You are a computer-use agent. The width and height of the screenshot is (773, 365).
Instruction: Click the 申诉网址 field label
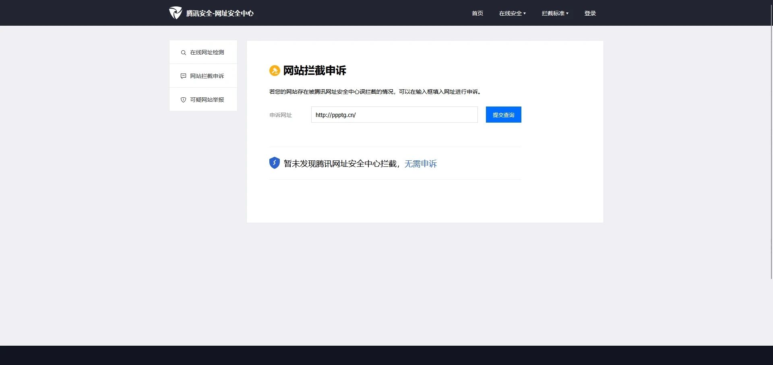(281, 115)
